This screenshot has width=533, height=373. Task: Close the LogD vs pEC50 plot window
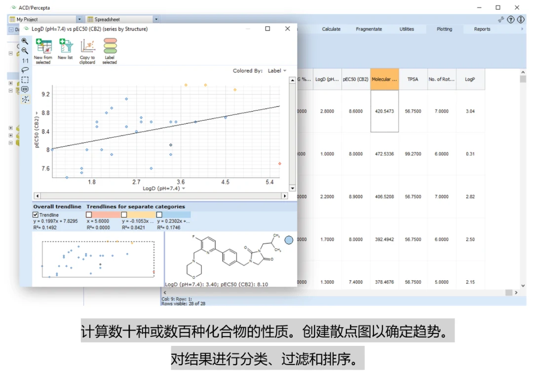288,29
